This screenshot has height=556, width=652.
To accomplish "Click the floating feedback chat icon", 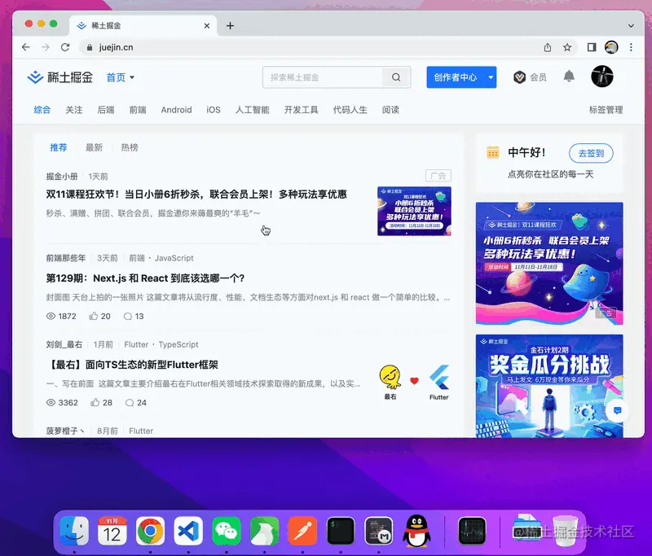I will pyautogui.click(x=618, y=410).
